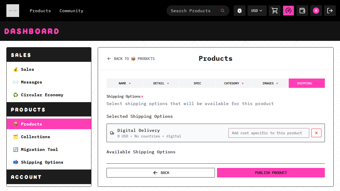Click the Digital Delivery option title
The image size is (340, 191).
(139, 130)
